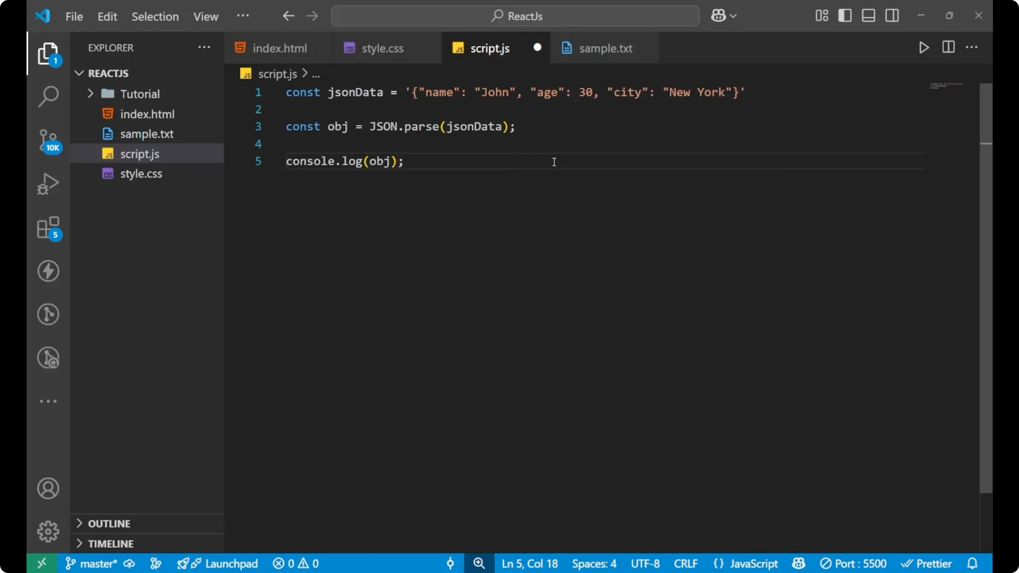The height and width of the screenshot is (573, 1019).
Task: Open the Search view in sidebar
Action: coord(48,97)
